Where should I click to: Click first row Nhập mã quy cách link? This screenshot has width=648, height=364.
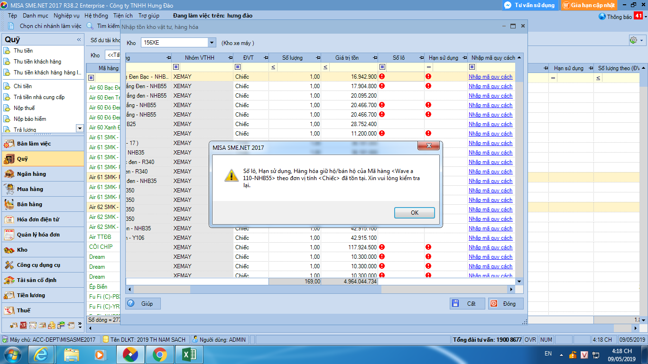click(x=491, y=77)
